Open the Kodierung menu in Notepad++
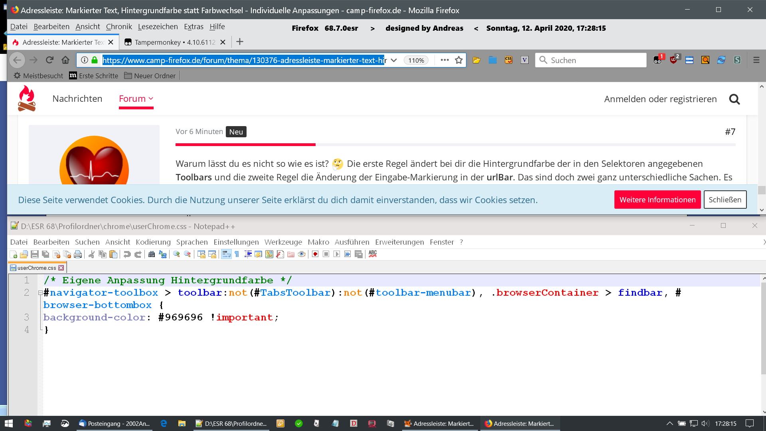This screenshot has width=766, height=431. [153, 242]
